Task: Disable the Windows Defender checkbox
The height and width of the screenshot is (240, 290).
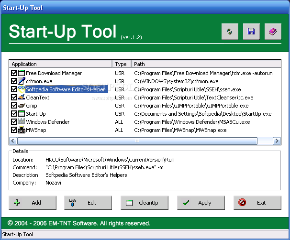Action: [x=14, y=122]
